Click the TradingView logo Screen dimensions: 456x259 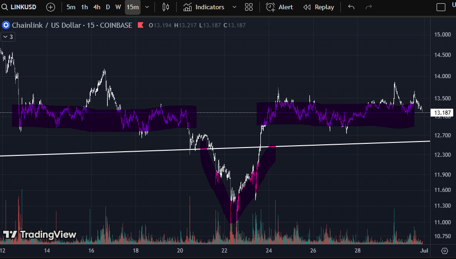(x=40, y=234)
